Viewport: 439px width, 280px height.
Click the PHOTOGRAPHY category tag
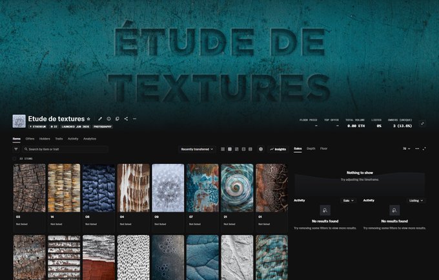point(103,126)
